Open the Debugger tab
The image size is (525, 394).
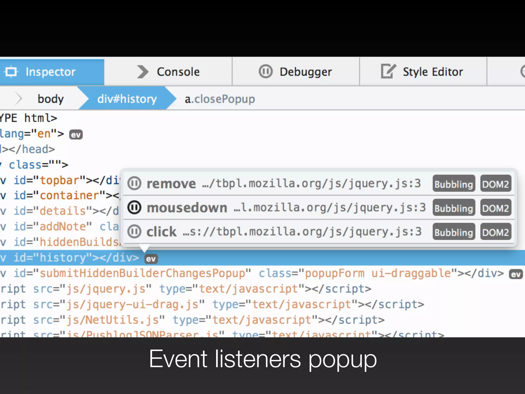coord(296,72)
